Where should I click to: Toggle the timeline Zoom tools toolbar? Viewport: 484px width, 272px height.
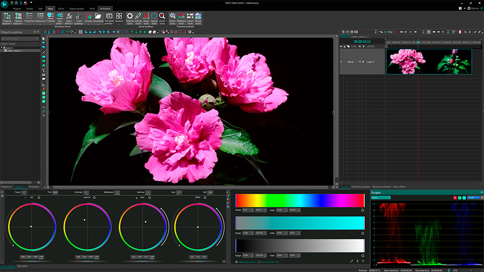click(172, 19)
